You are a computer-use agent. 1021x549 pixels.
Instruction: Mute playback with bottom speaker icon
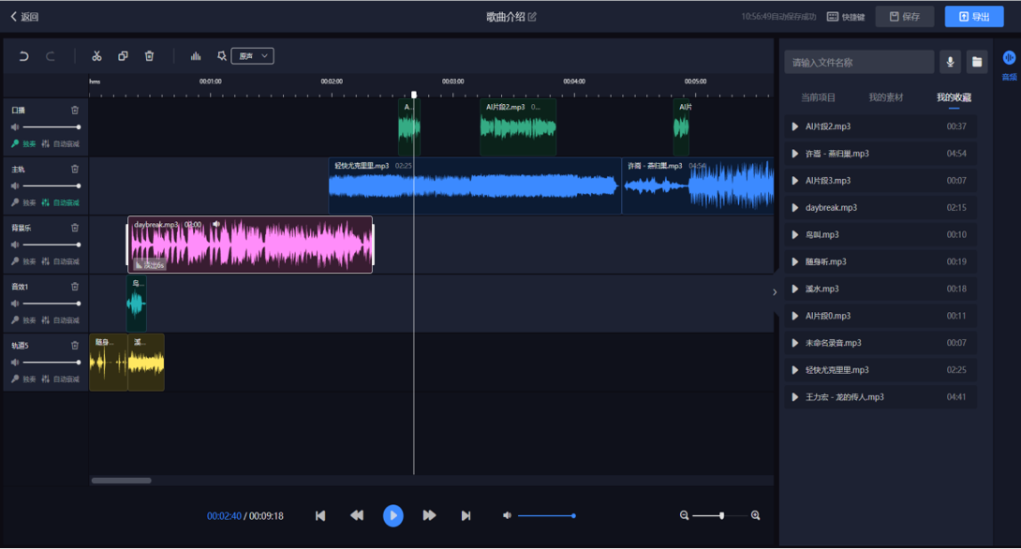tap(507, 515)
